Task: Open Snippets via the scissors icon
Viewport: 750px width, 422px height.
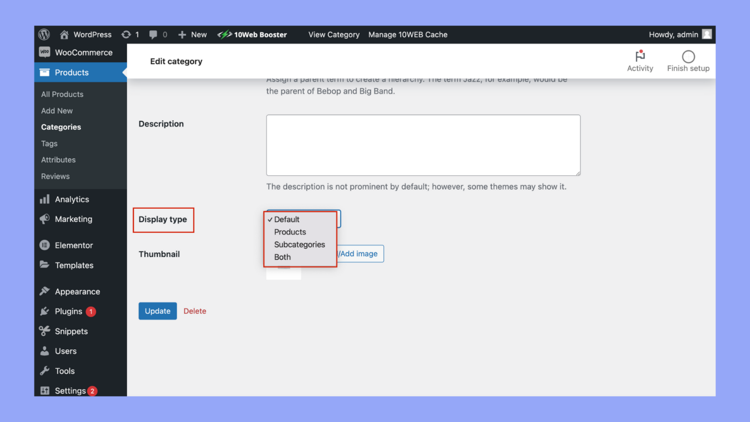Action: pos(45,331)
